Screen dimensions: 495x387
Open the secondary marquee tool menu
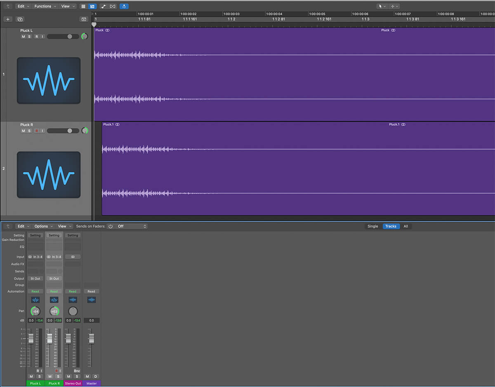[x=394, y=6]
